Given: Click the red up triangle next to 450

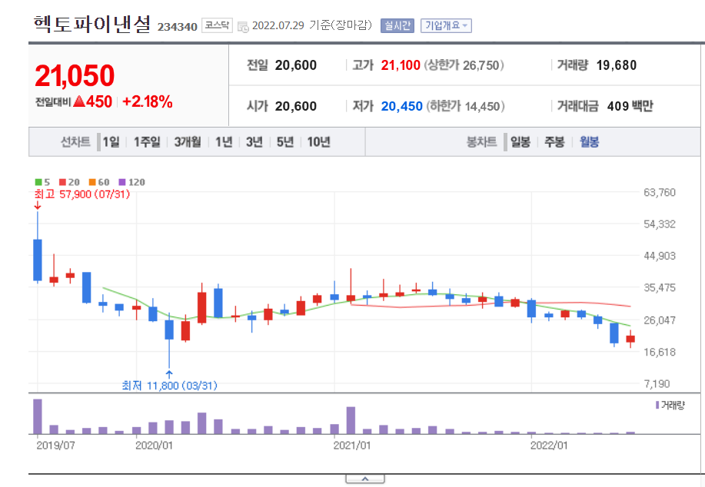Looking at the screenshot, I should [x=78, y=101].
